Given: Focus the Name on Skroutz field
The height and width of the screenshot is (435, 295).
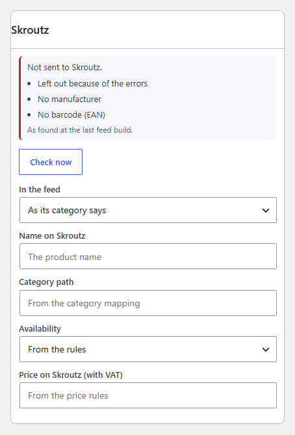Looking at the screenshot, I should 148,256.
